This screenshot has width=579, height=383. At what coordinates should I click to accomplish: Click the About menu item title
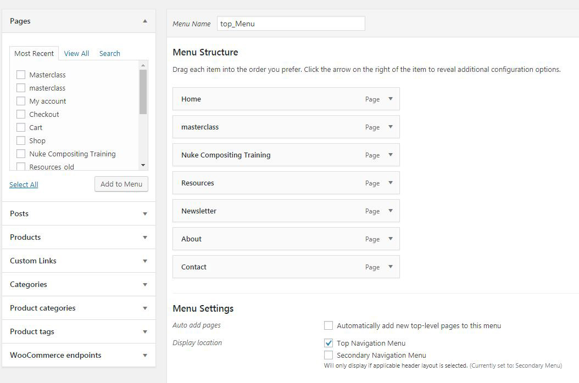(x=191, y=239)
